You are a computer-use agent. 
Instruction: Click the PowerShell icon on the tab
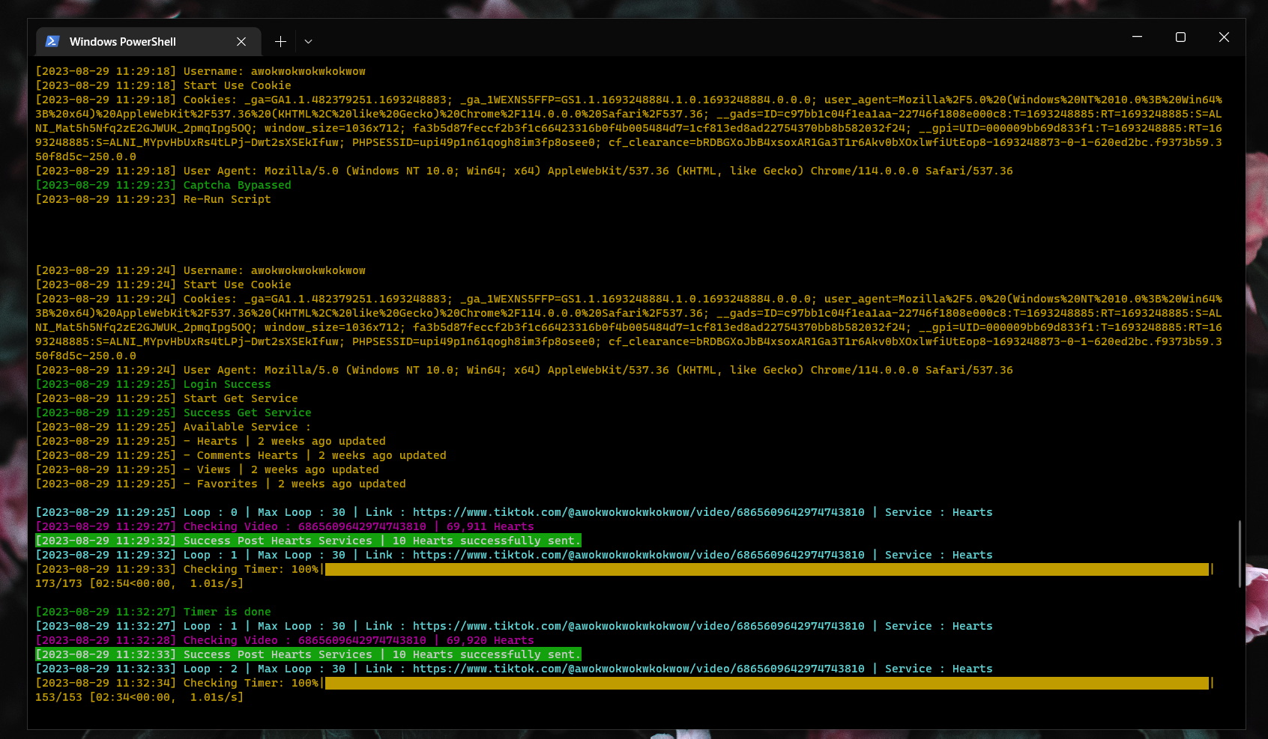pyautogui.click(x=51, y=41)
